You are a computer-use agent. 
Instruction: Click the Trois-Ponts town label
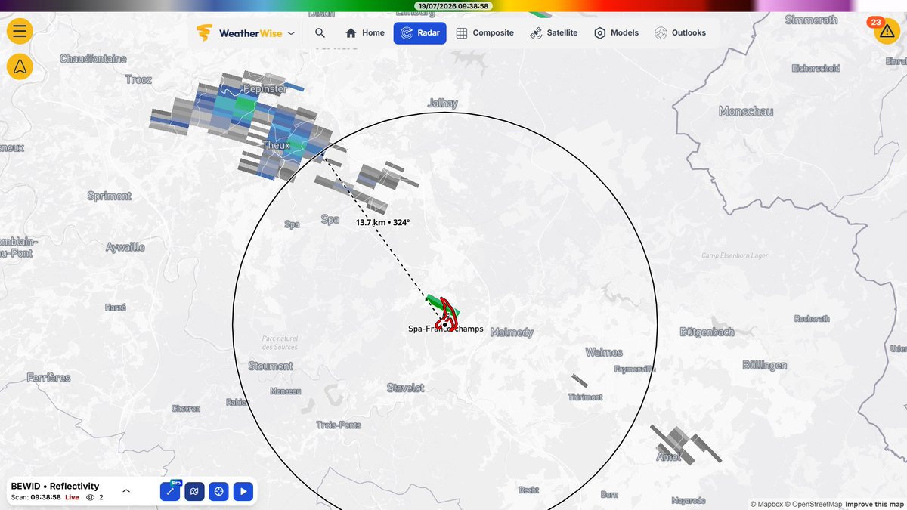tap(339, 425)
